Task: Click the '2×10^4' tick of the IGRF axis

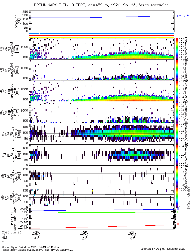Action: [x=24, y=209]
